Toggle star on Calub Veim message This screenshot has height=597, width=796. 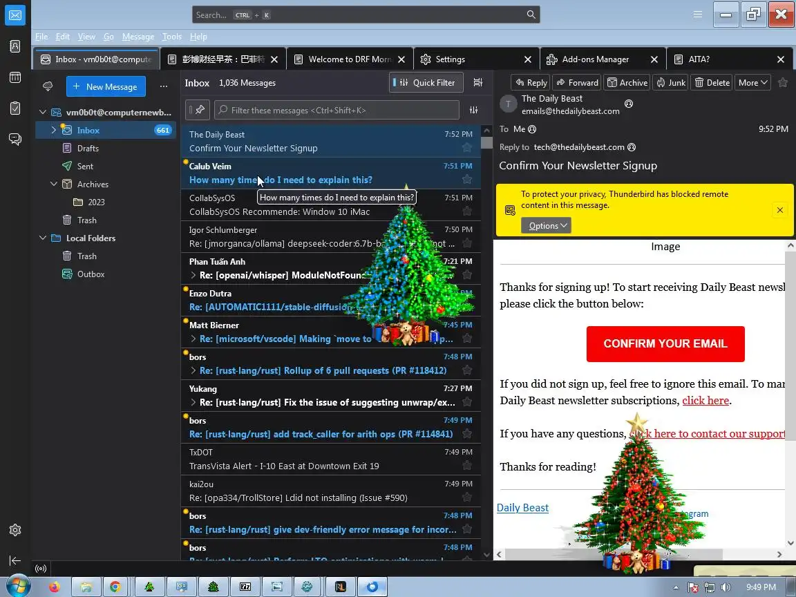pyautogui.click(x=467, y=179)
